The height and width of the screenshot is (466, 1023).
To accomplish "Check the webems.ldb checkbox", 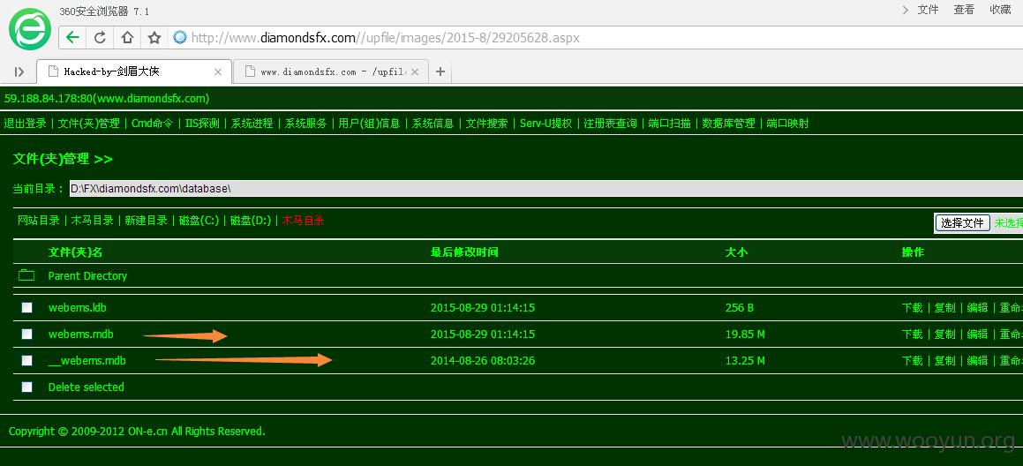I will tap(26, 307).
